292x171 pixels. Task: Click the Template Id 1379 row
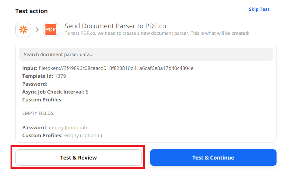[44, 76]
